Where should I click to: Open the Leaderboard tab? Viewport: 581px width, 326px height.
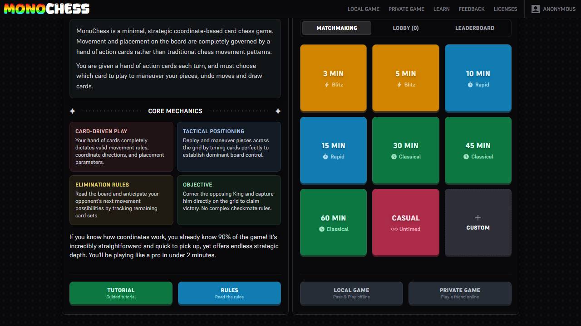(475, 28)
